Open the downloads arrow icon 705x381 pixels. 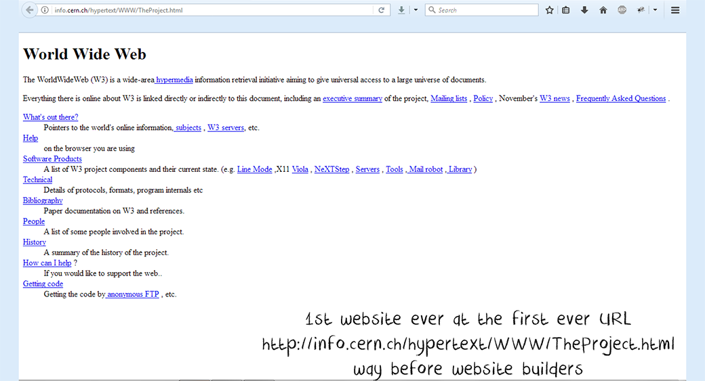click(584, 10)
